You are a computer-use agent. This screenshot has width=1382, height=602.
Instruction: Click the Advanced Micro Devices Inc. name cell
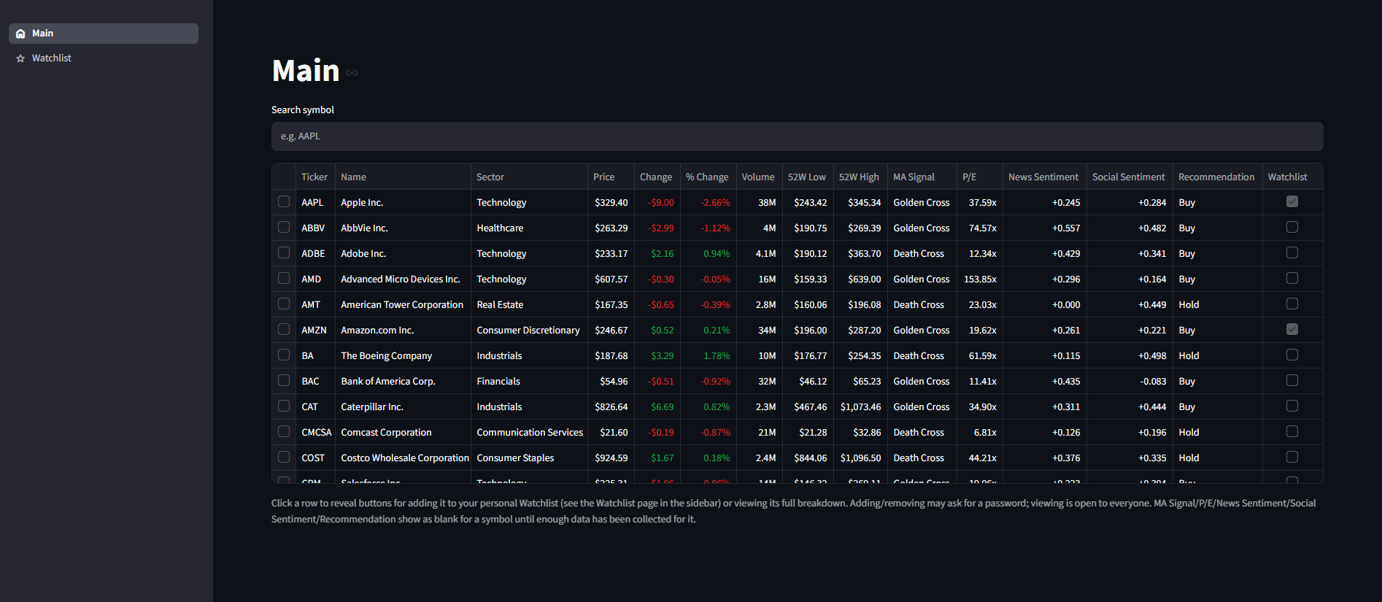pyautogui.click(x=403, y=279)
